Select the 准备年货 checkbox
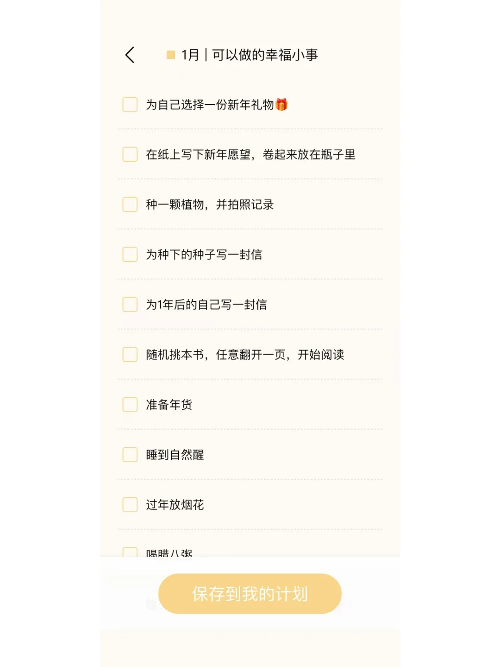Viewport: 500px width, 667px height. click(x=130, y=405)
